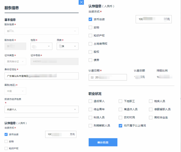Viewport: 181px width, 152px height.
Task: Check the 下岗职工 checkbox
Action: click(x=120, y=101)
